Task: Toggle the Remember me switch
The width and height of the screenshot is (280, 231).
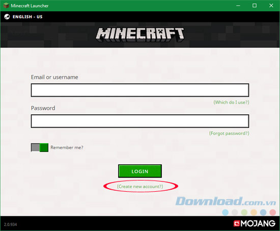Action: 40,147
